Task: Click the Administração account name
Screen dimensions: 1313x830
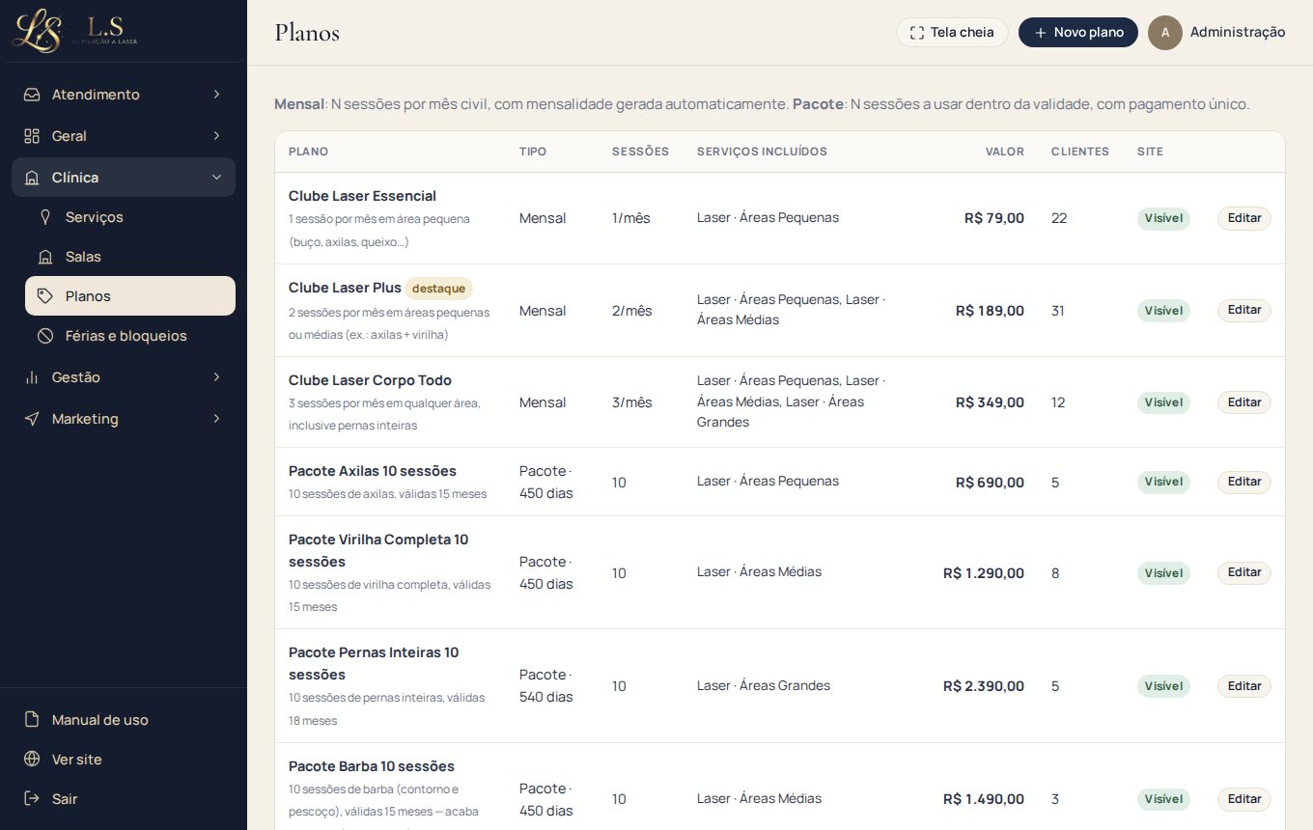Action: (x=1238, y=32)
